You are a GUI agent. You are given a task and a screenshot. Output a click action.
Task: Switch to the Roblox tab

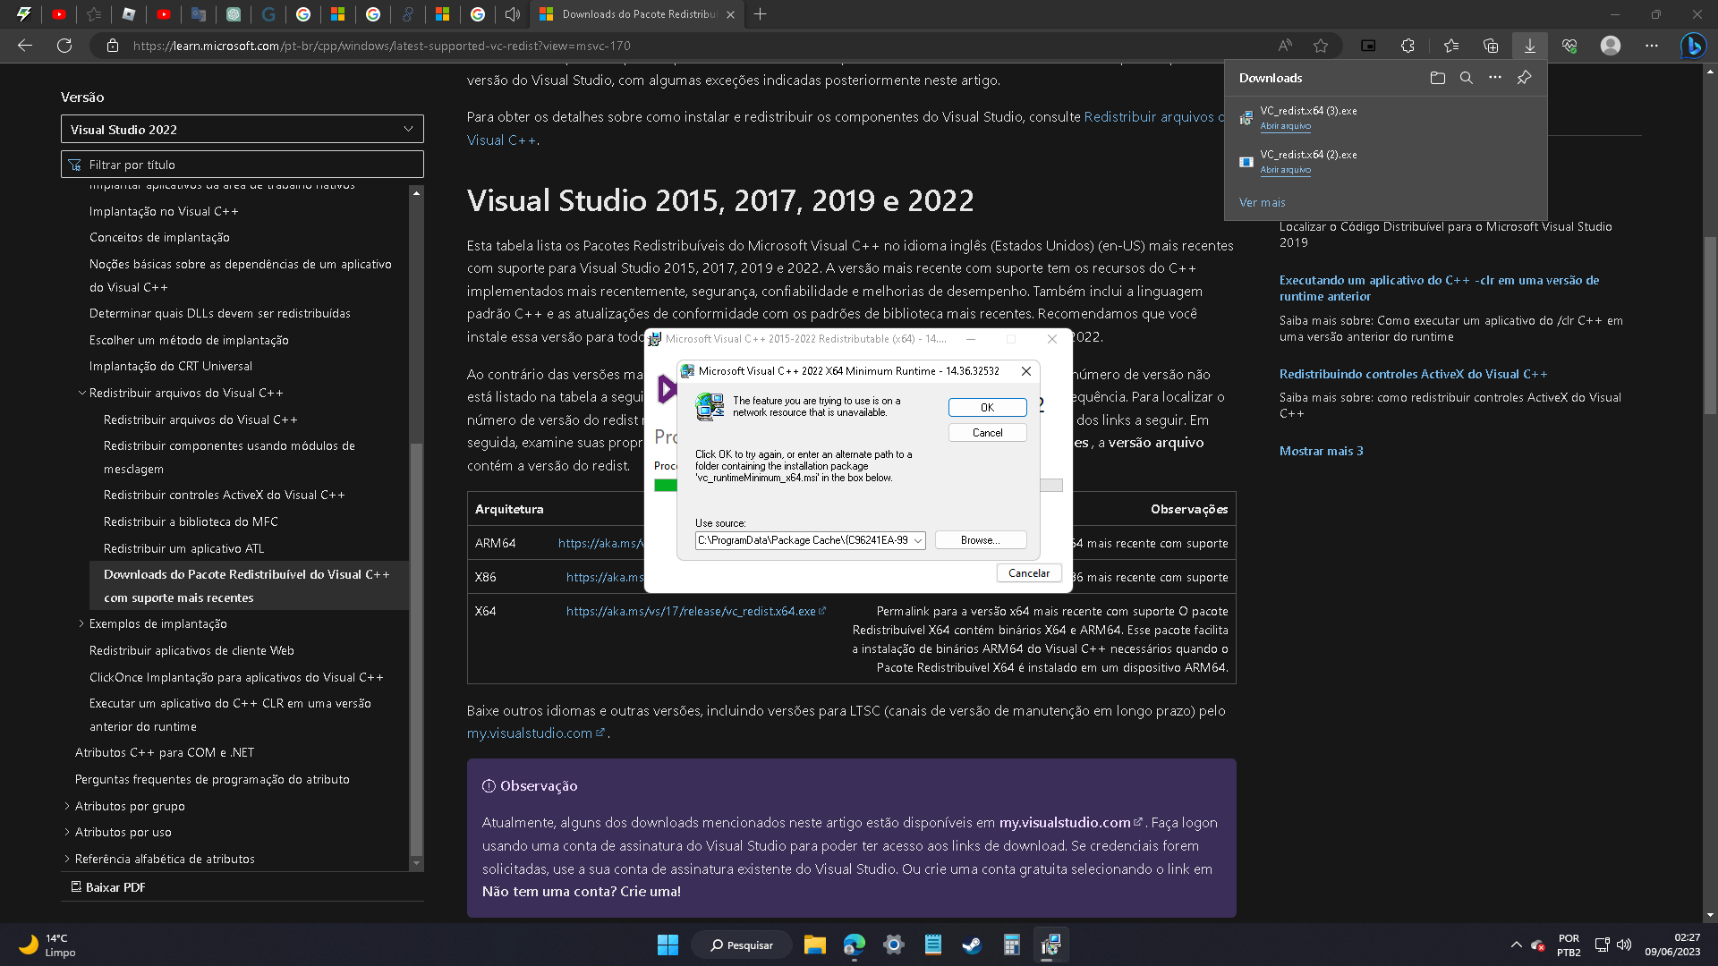(x=129, y=14)
